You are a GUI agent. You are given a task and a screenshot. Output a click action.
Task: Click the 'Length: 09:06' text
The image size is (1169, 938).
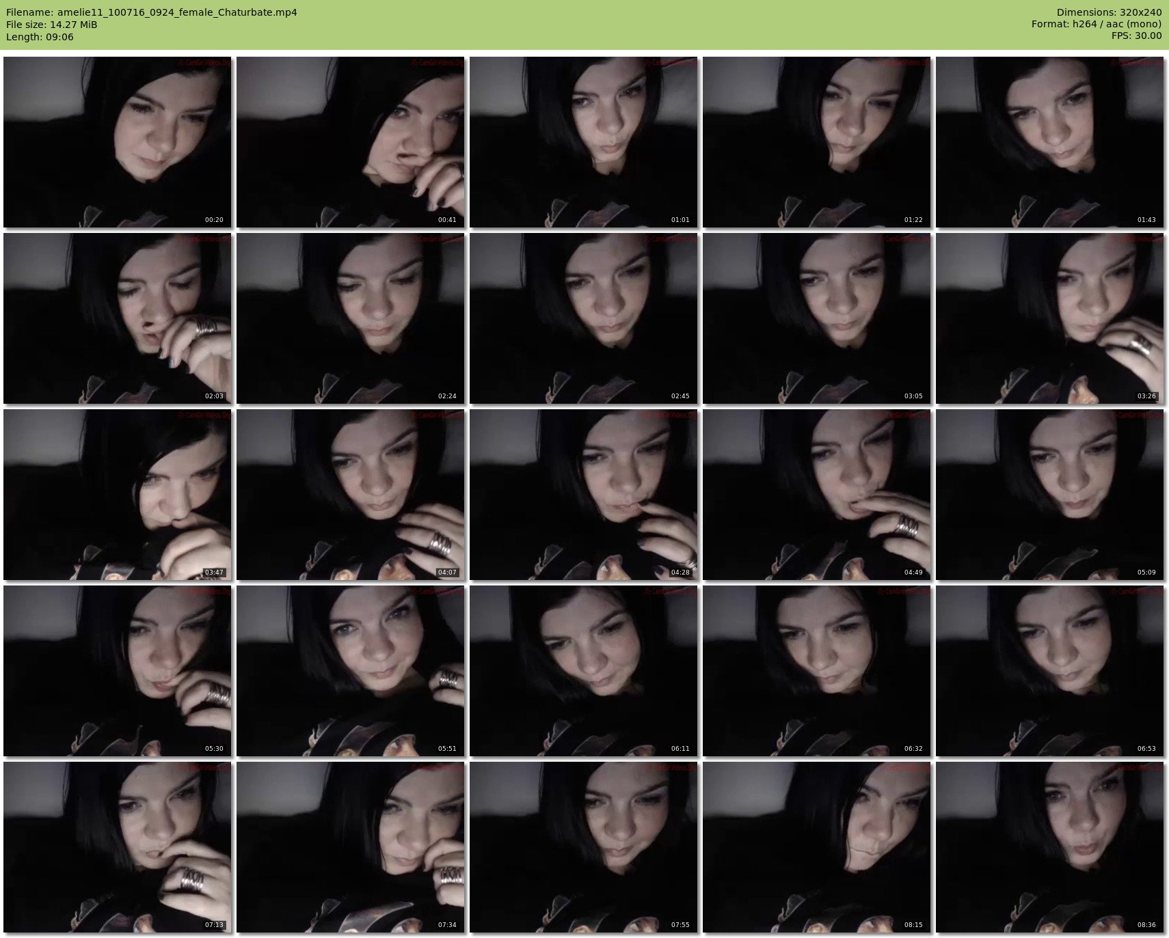coord(40,37)
